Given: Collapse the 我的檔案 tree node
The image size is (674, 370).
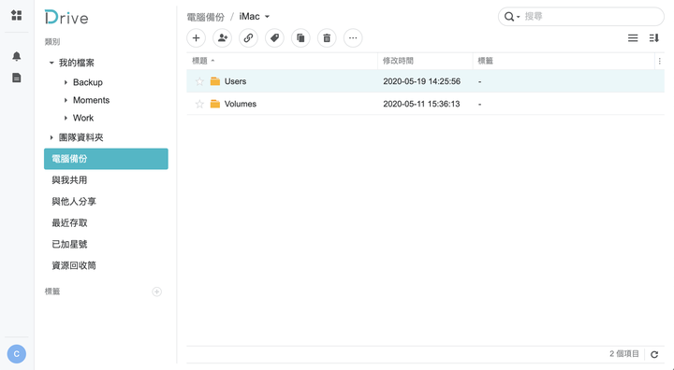Looking at the screenshot, I should [51, 63].
